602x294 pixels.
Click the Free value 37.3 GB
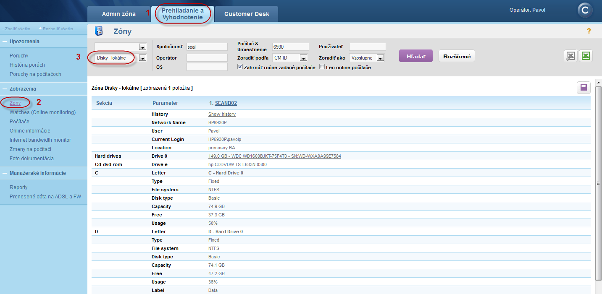tap(216, 215)
